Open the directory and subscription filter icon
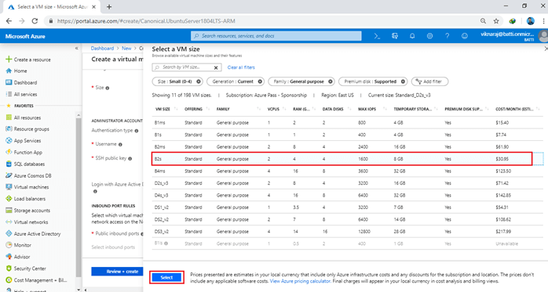Screen dimensions: 548x292 tap(395, 36)
